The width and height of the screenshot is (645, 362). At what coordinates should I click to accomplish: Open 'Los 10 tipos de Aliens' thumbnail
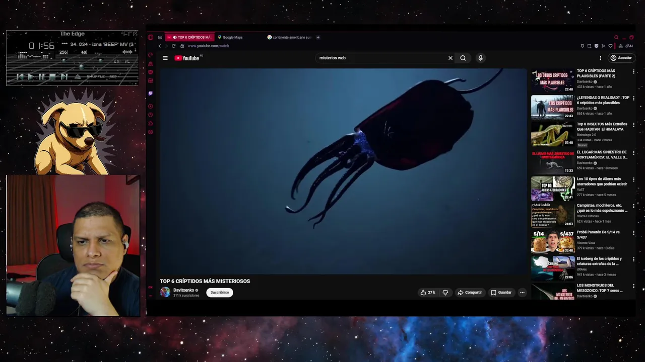pos(553,188)
